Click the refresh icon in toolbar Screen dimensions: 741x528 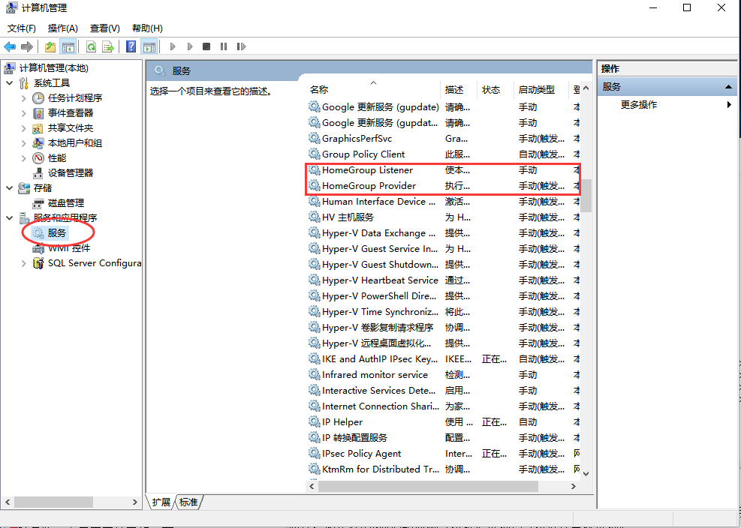pyautogui.click(x=92, y=46)
